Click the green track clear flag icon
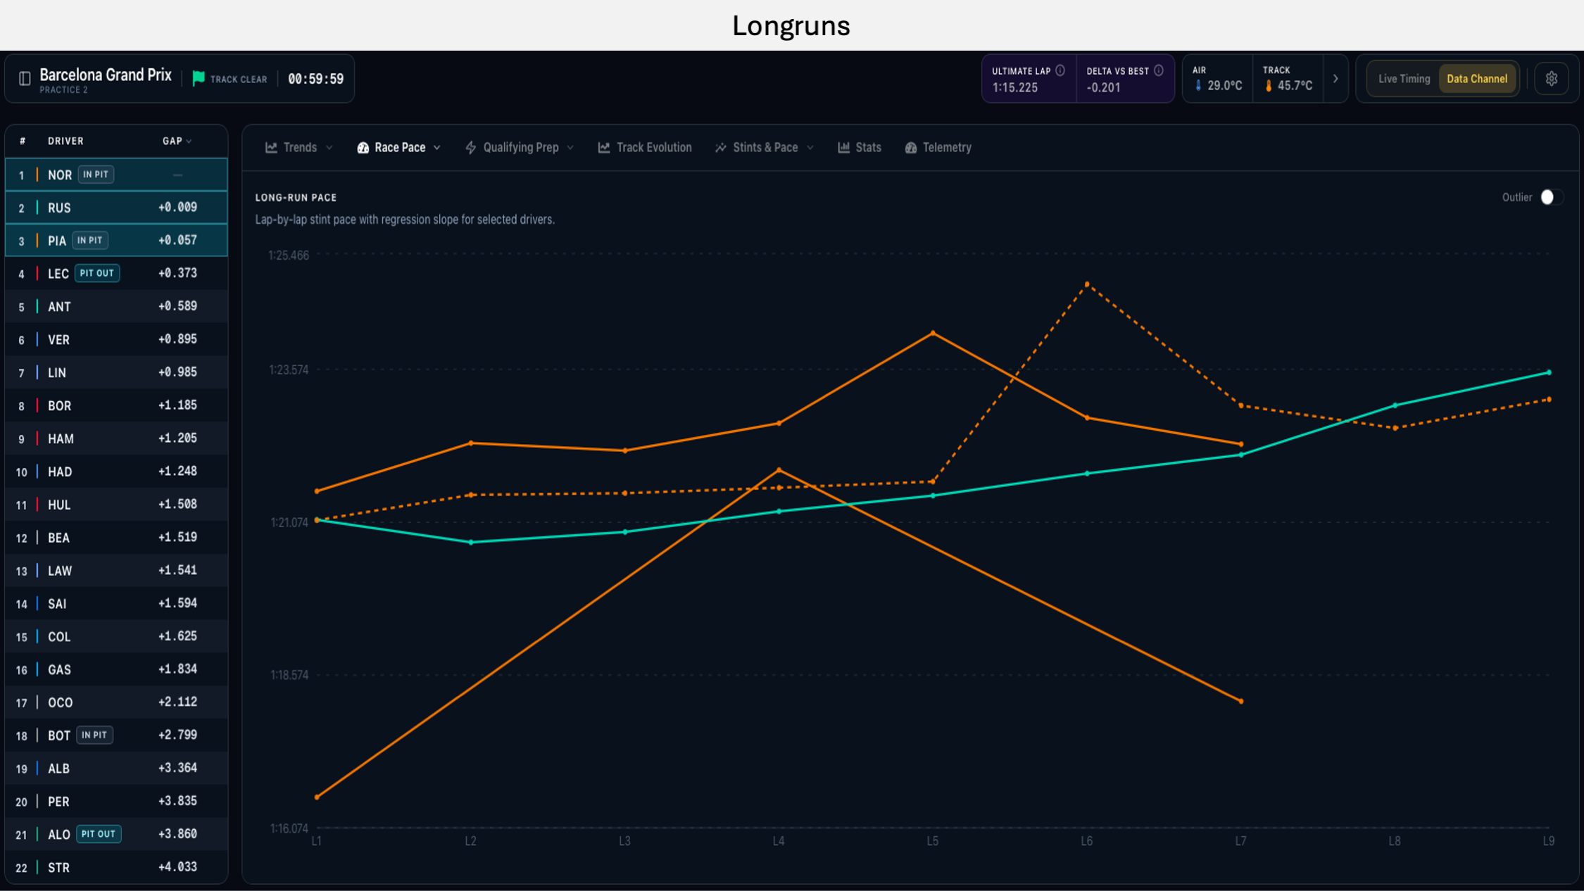The width and height of the screenshot is (1584, 891). (199, 78)
